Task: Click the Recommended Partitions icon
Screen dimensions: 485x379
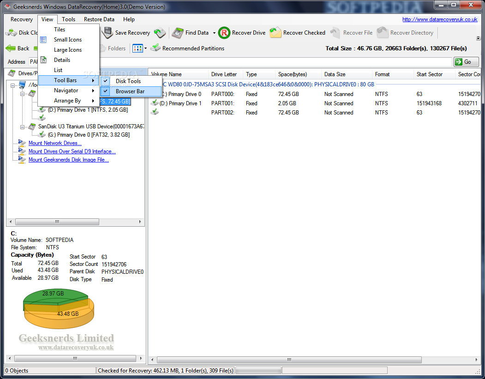Action: click(155, 48)
